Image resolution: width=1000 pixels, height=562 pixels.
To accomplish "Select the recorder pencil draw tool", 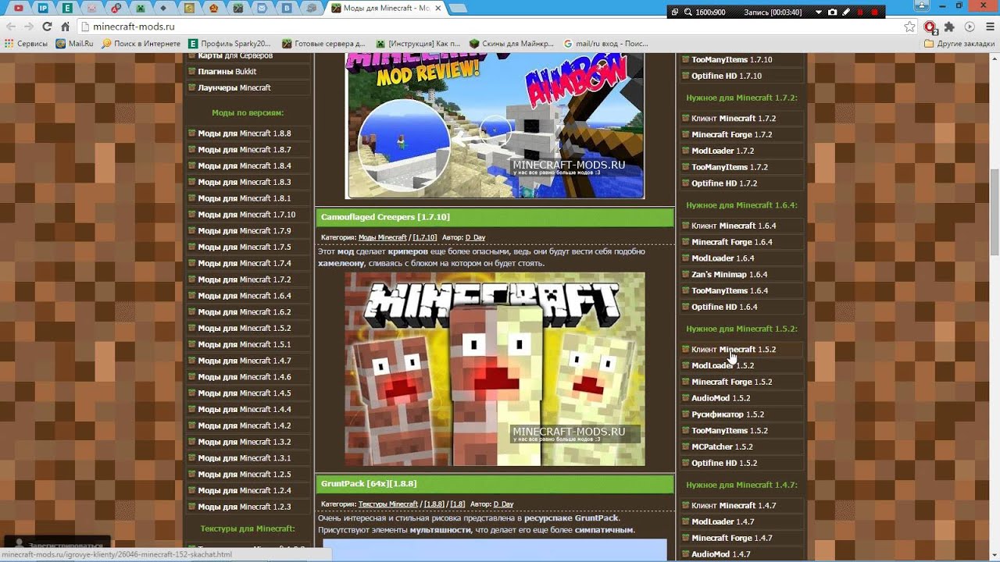I will point(846,12).
